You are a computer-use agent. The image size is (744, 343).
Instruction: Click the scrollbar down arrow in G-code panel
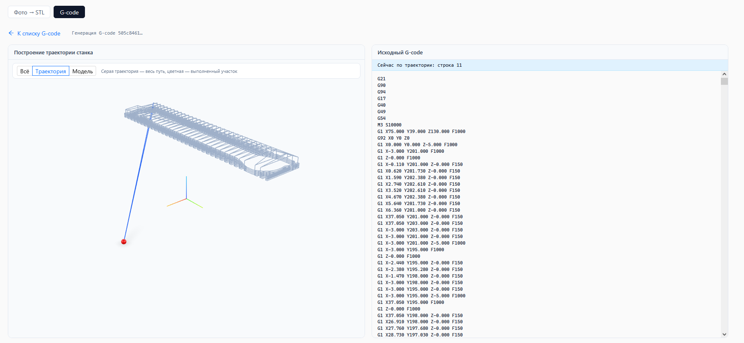coord(724,334)
